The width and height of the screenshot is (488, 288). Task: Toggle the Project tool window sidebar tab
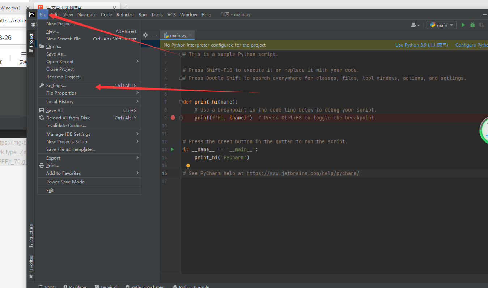pyautogui.click(x=31, y=42)
